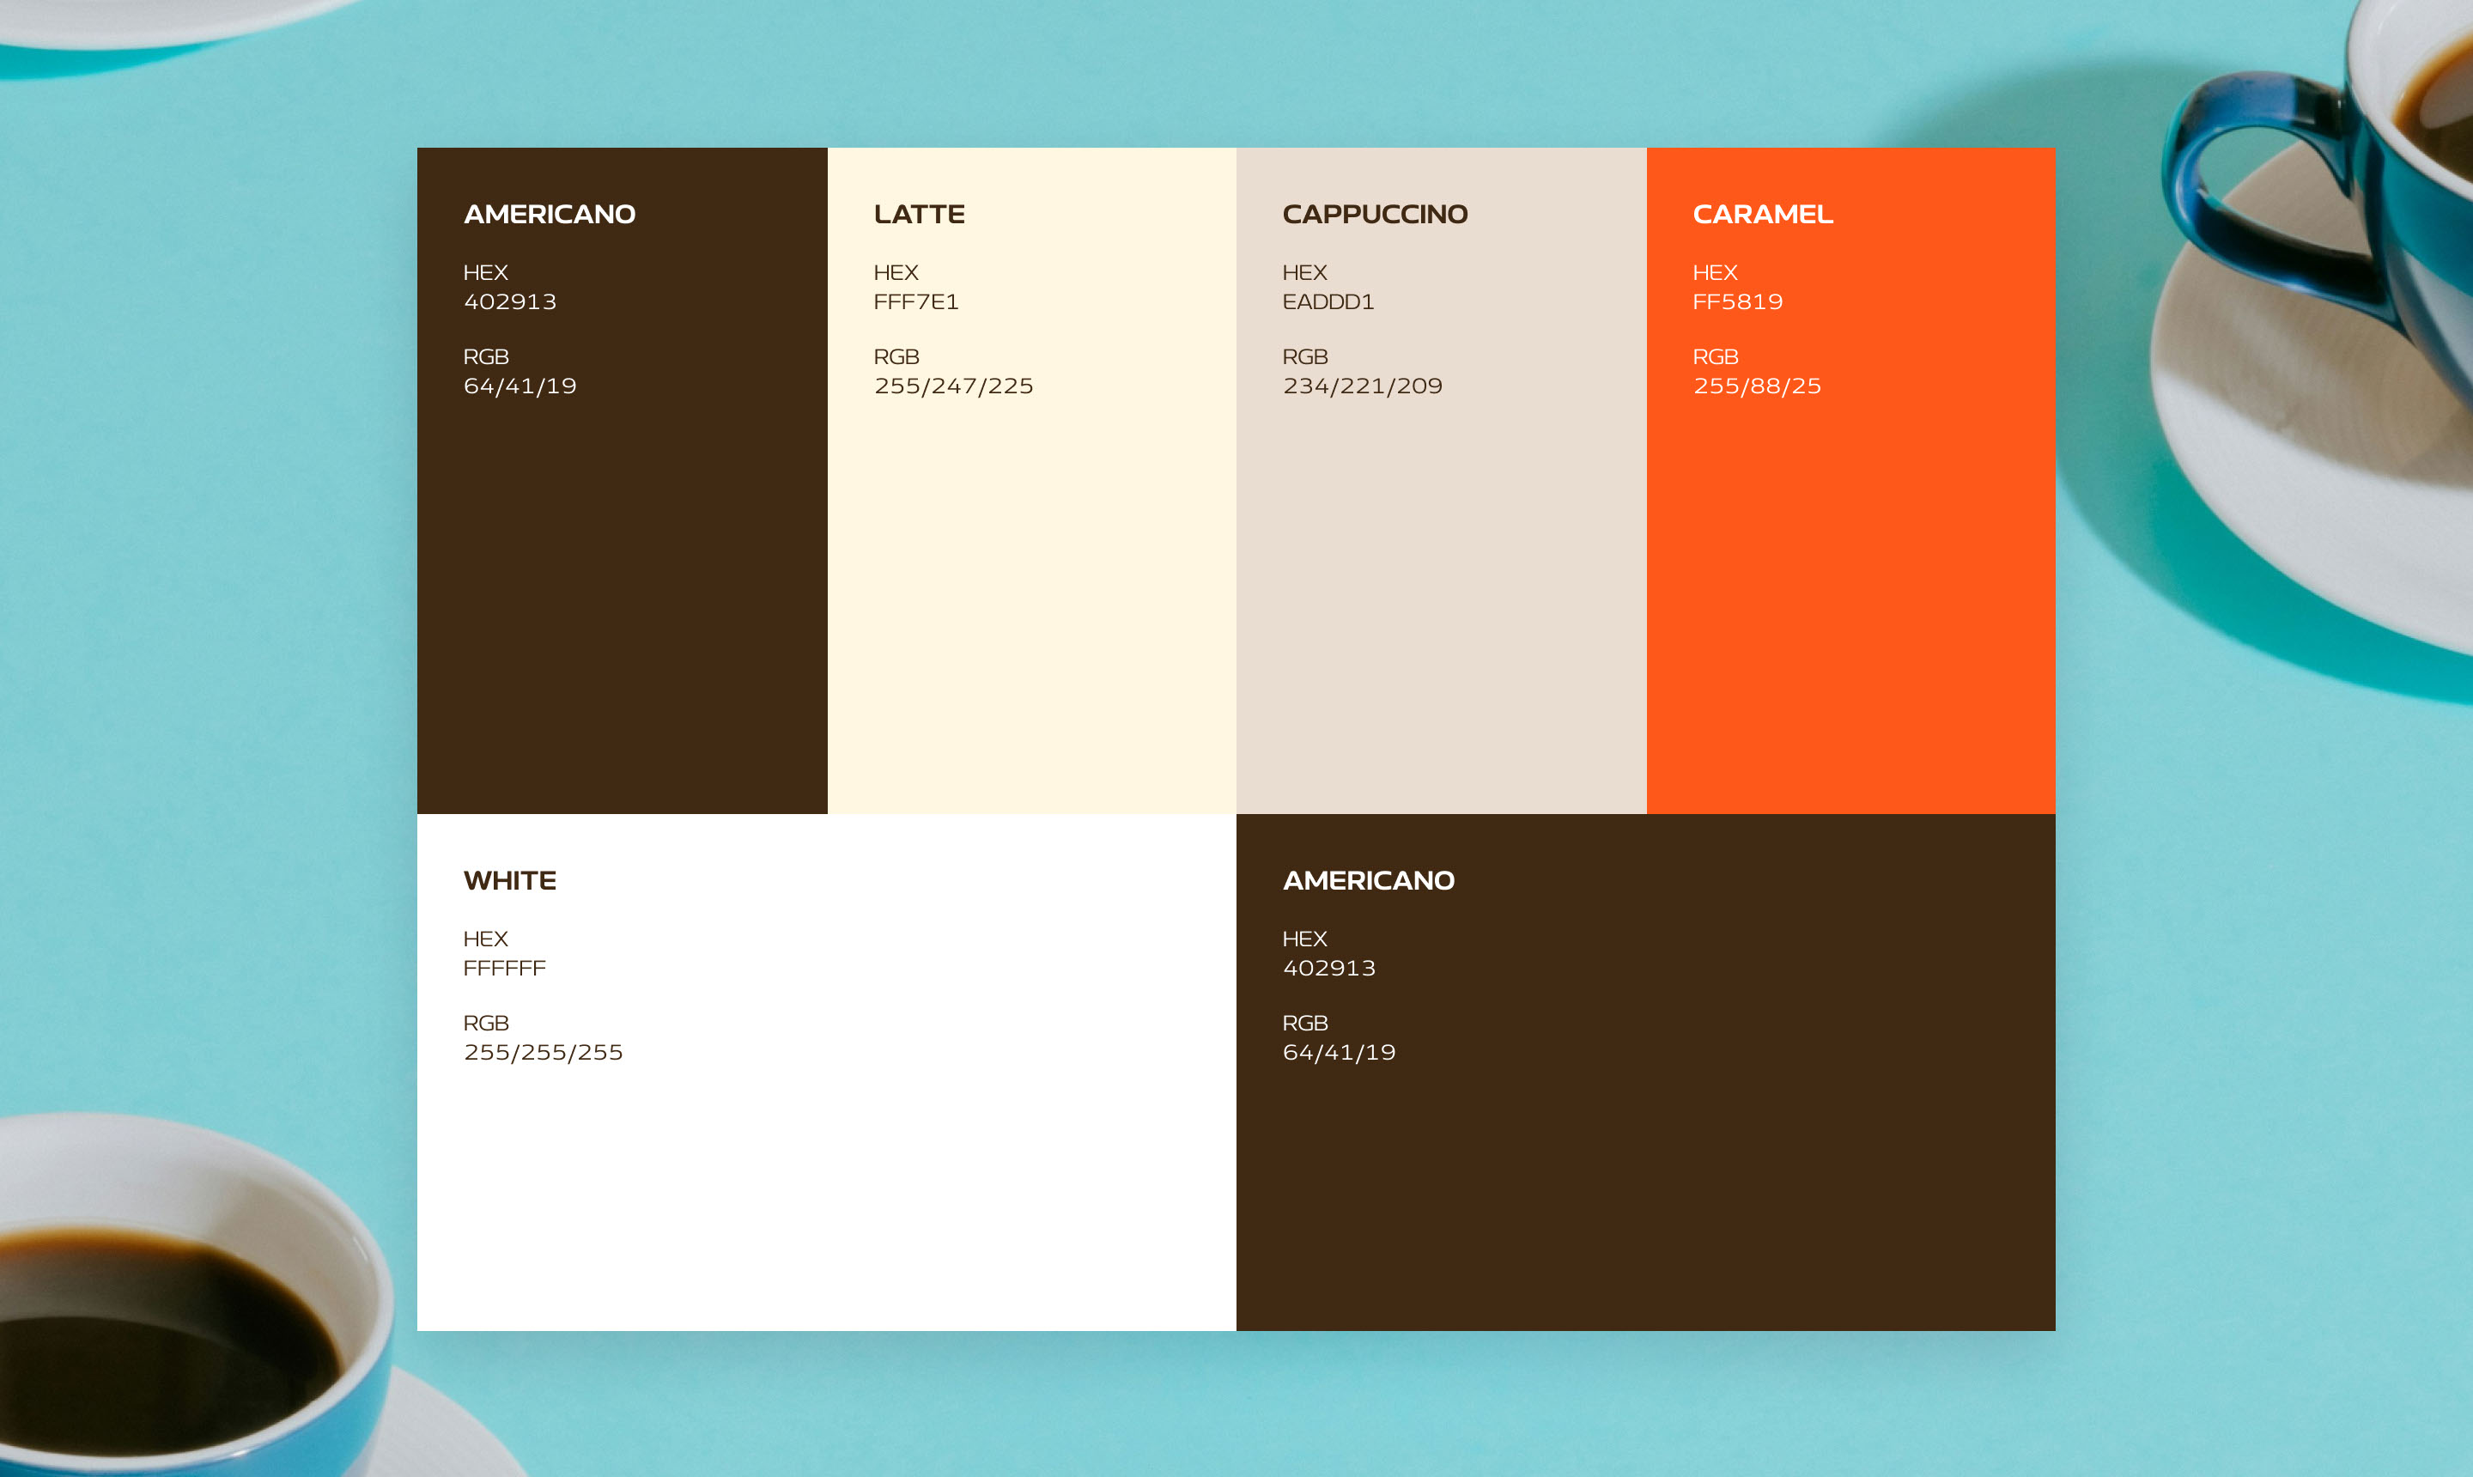
Task: Click RGB value 255/255/255
Action: pos(544,1053)
